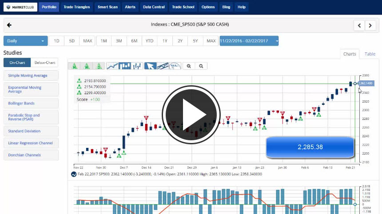This screenshot has width=382, height=214.
Task: Set the chart range to 3M
Action: (x=119, y=41)
